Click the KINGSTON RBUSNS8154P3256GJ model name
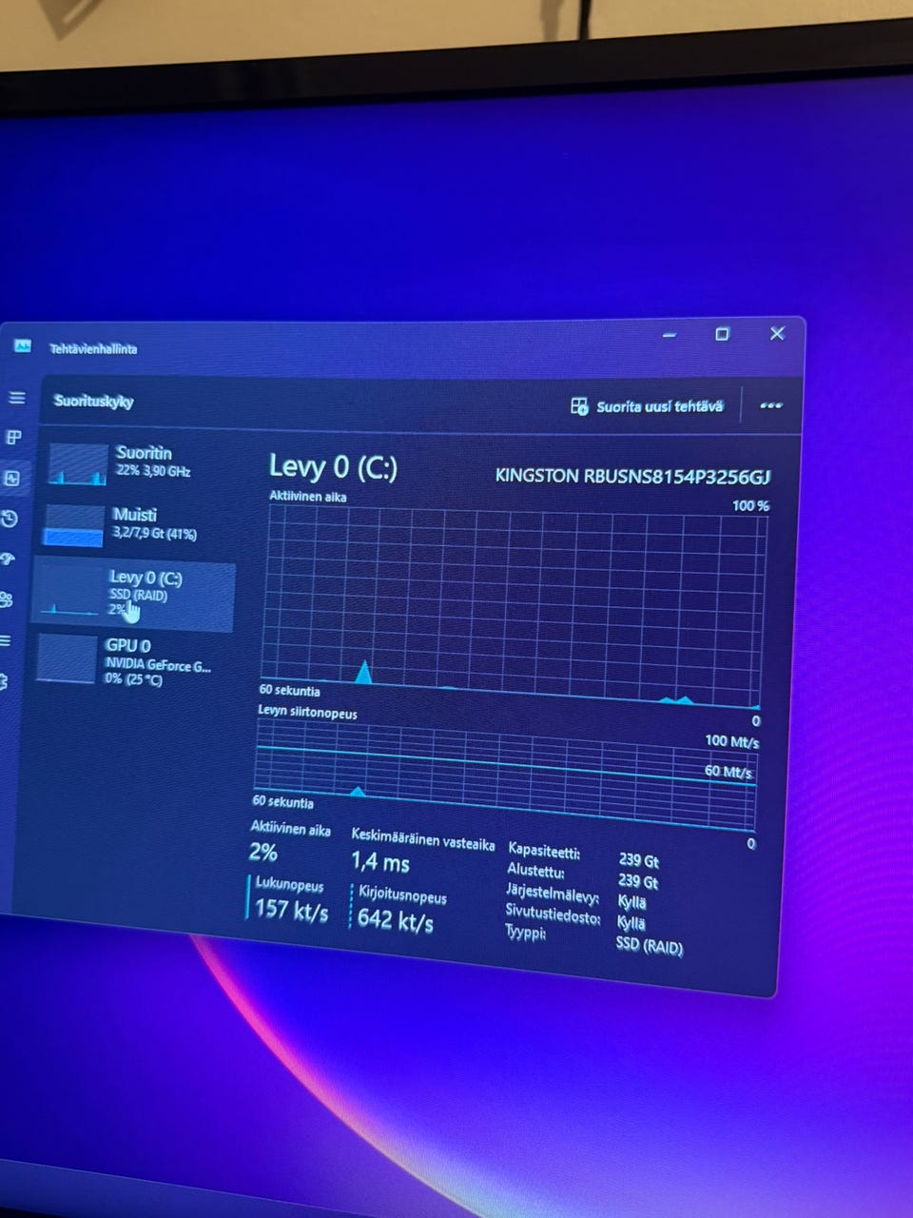Image resolution: width=913 pixels, height=1218 pixels. (632, 476)
